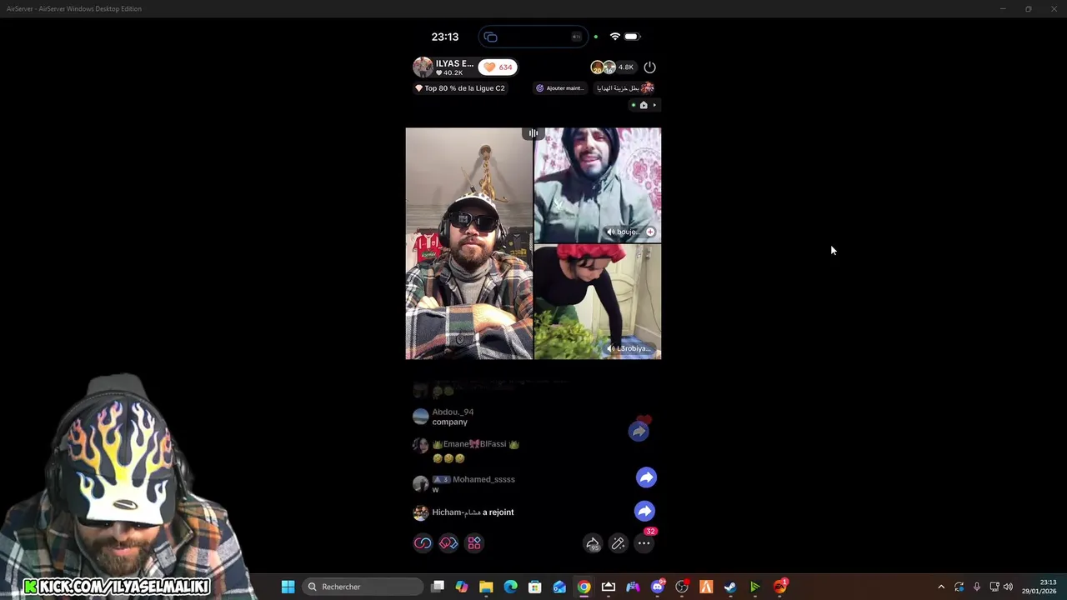Viewport: 1067px width, 600px height.
Task: Start a match with the boxing gloves icon
Action: (x=448, y=543)
